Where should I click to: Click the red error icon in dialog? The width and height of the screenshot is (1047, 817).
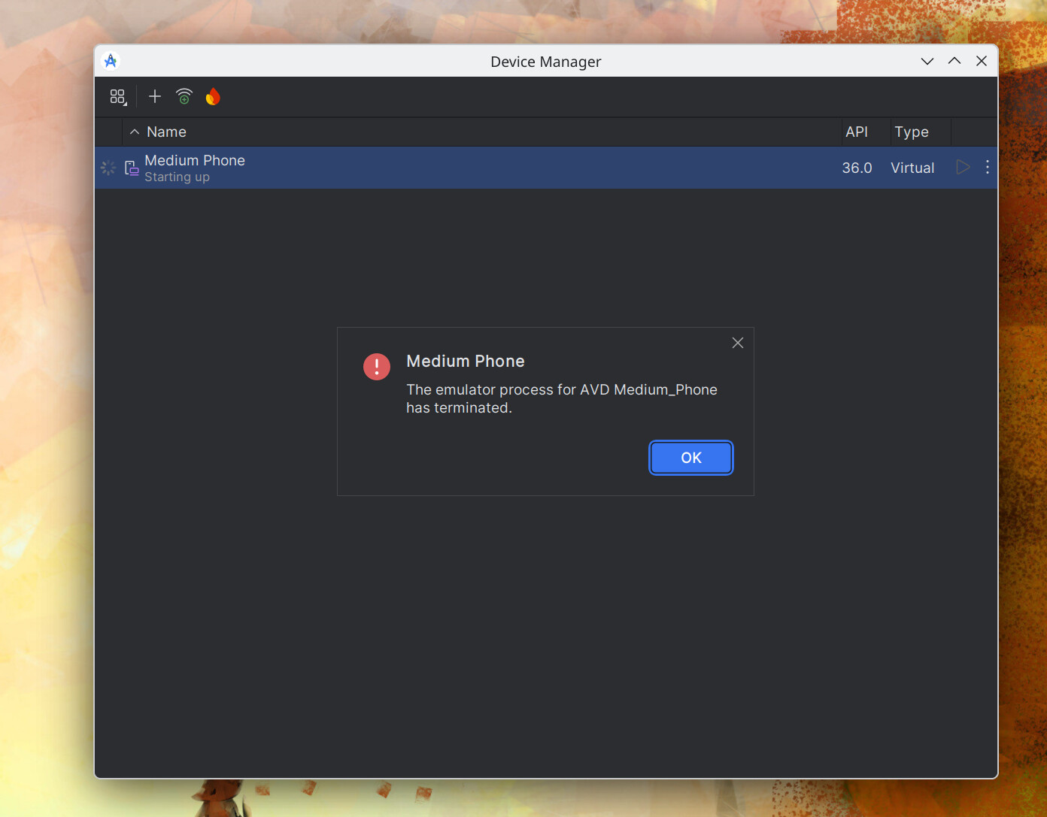[x=377, y=367]
